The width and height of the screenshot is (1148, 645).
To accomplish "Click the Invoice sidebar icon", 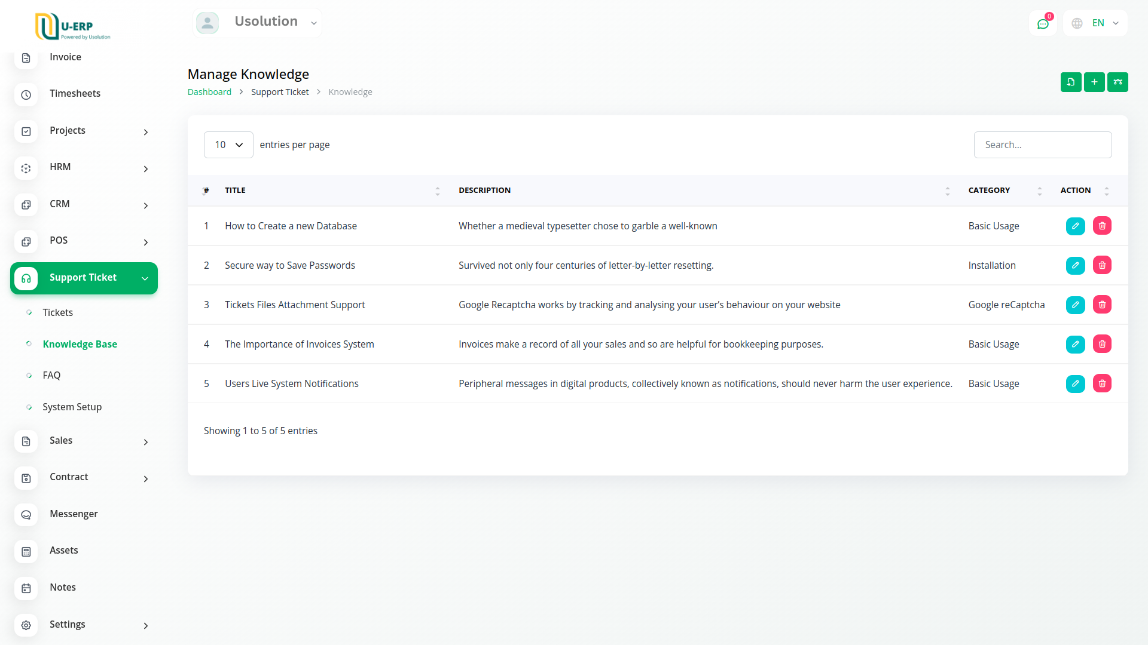I will click(26, 58).
